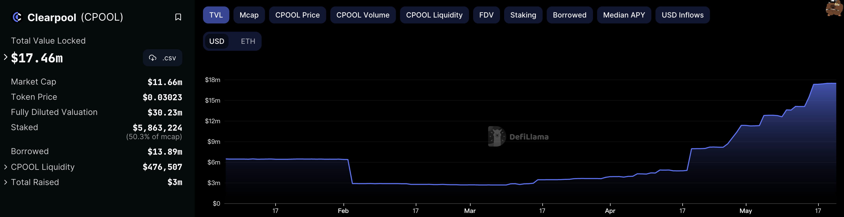Image resolution: width=844 pixels, height=217 pixels.
Task: Expand the Total Raised details
Action: pos(6,182)
